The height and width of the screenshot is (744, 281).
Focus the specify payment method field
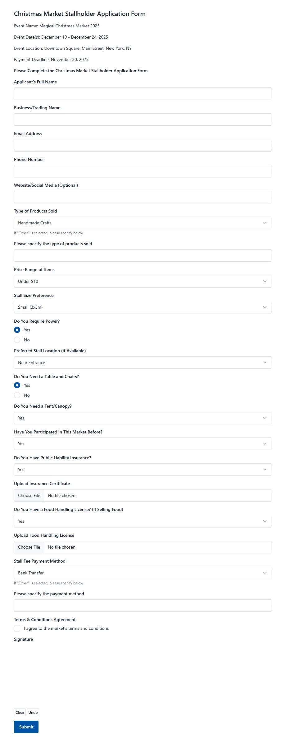(143, 606)
